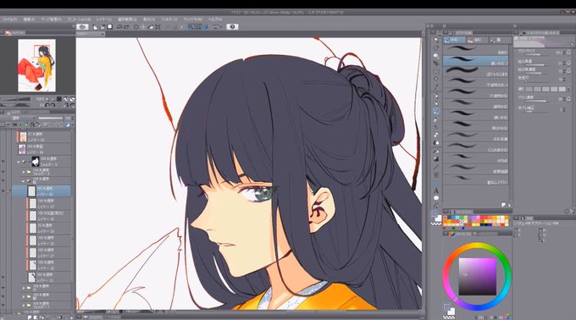576x320 pixels.
Task: Open the Filter menu
Action: pos(169,19)
